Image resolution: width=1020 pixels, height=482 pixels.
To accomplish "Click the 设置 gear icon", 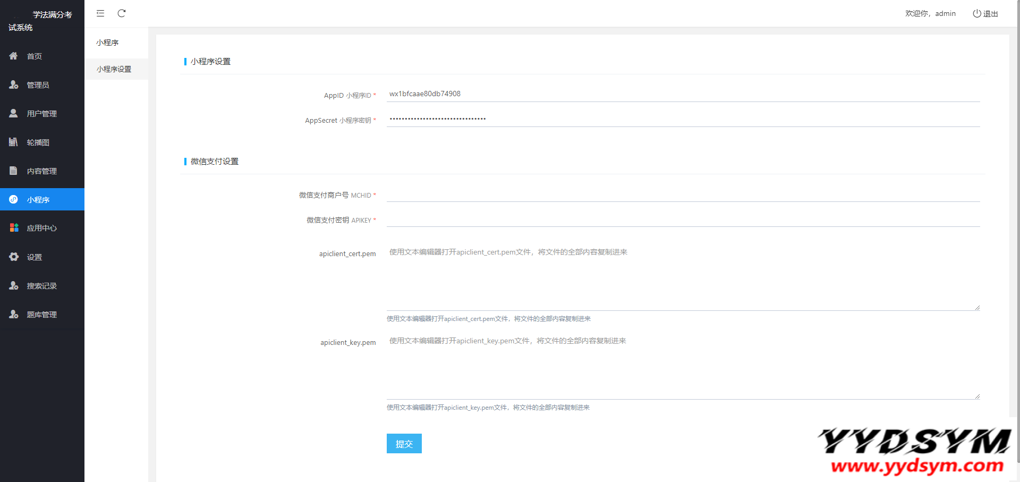I will [x=14, y=257].
